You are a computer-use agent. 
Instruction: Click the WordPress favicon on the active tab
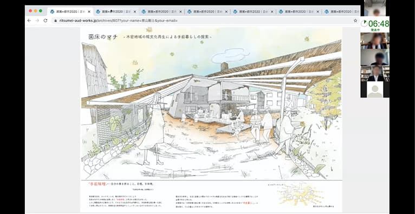pyautogui.click(x=52, y=11)
